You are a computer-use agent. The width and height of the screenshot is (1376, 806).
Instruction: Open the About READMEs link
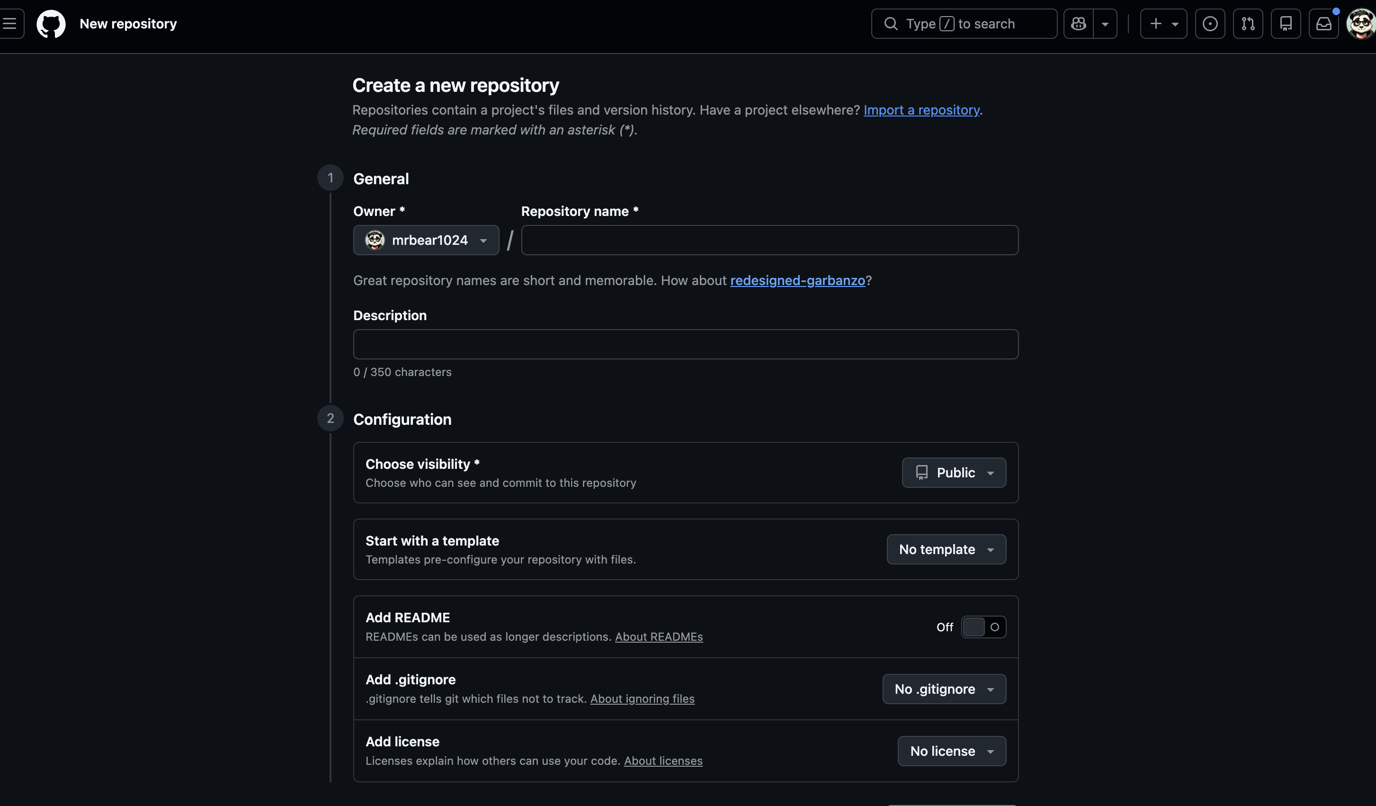click(x=659, y=637)
